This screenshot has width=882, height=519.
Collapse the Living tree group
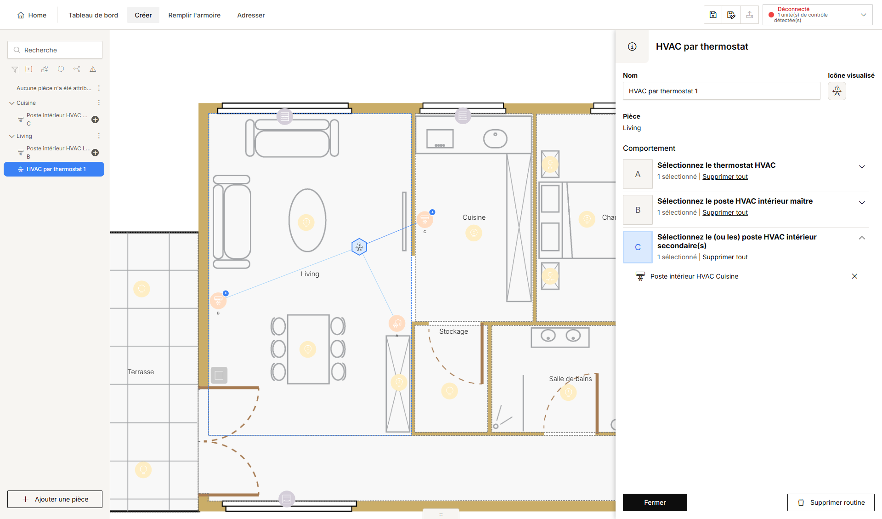click(x=12, y=136)
